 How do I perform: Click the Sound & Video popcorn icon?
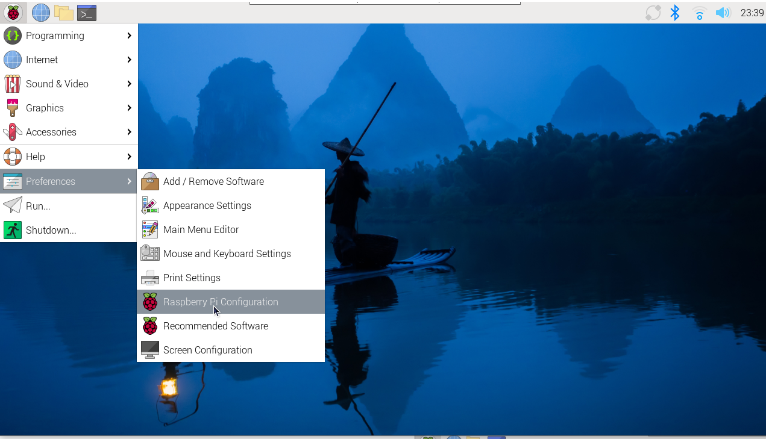pos(13,84)
